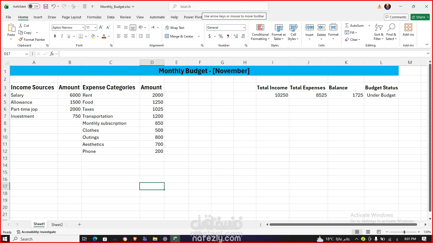Switch to Sheet2 tab
This screenshot has width=433, height=243.
57,225
